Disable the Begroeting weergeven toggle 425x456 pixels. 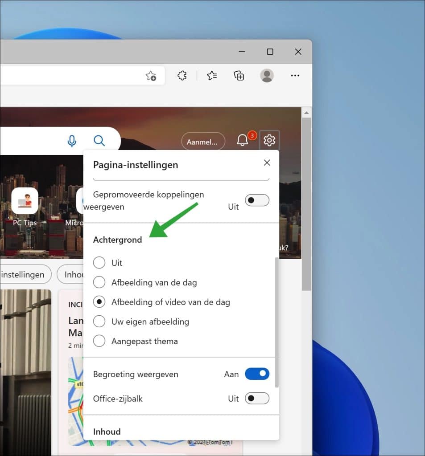[257, 374]
